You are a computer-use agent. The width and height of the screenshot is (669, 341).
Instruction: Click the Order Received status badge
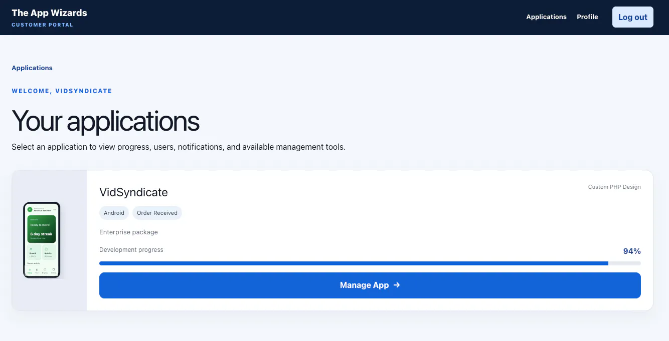[x=157, y=213]
